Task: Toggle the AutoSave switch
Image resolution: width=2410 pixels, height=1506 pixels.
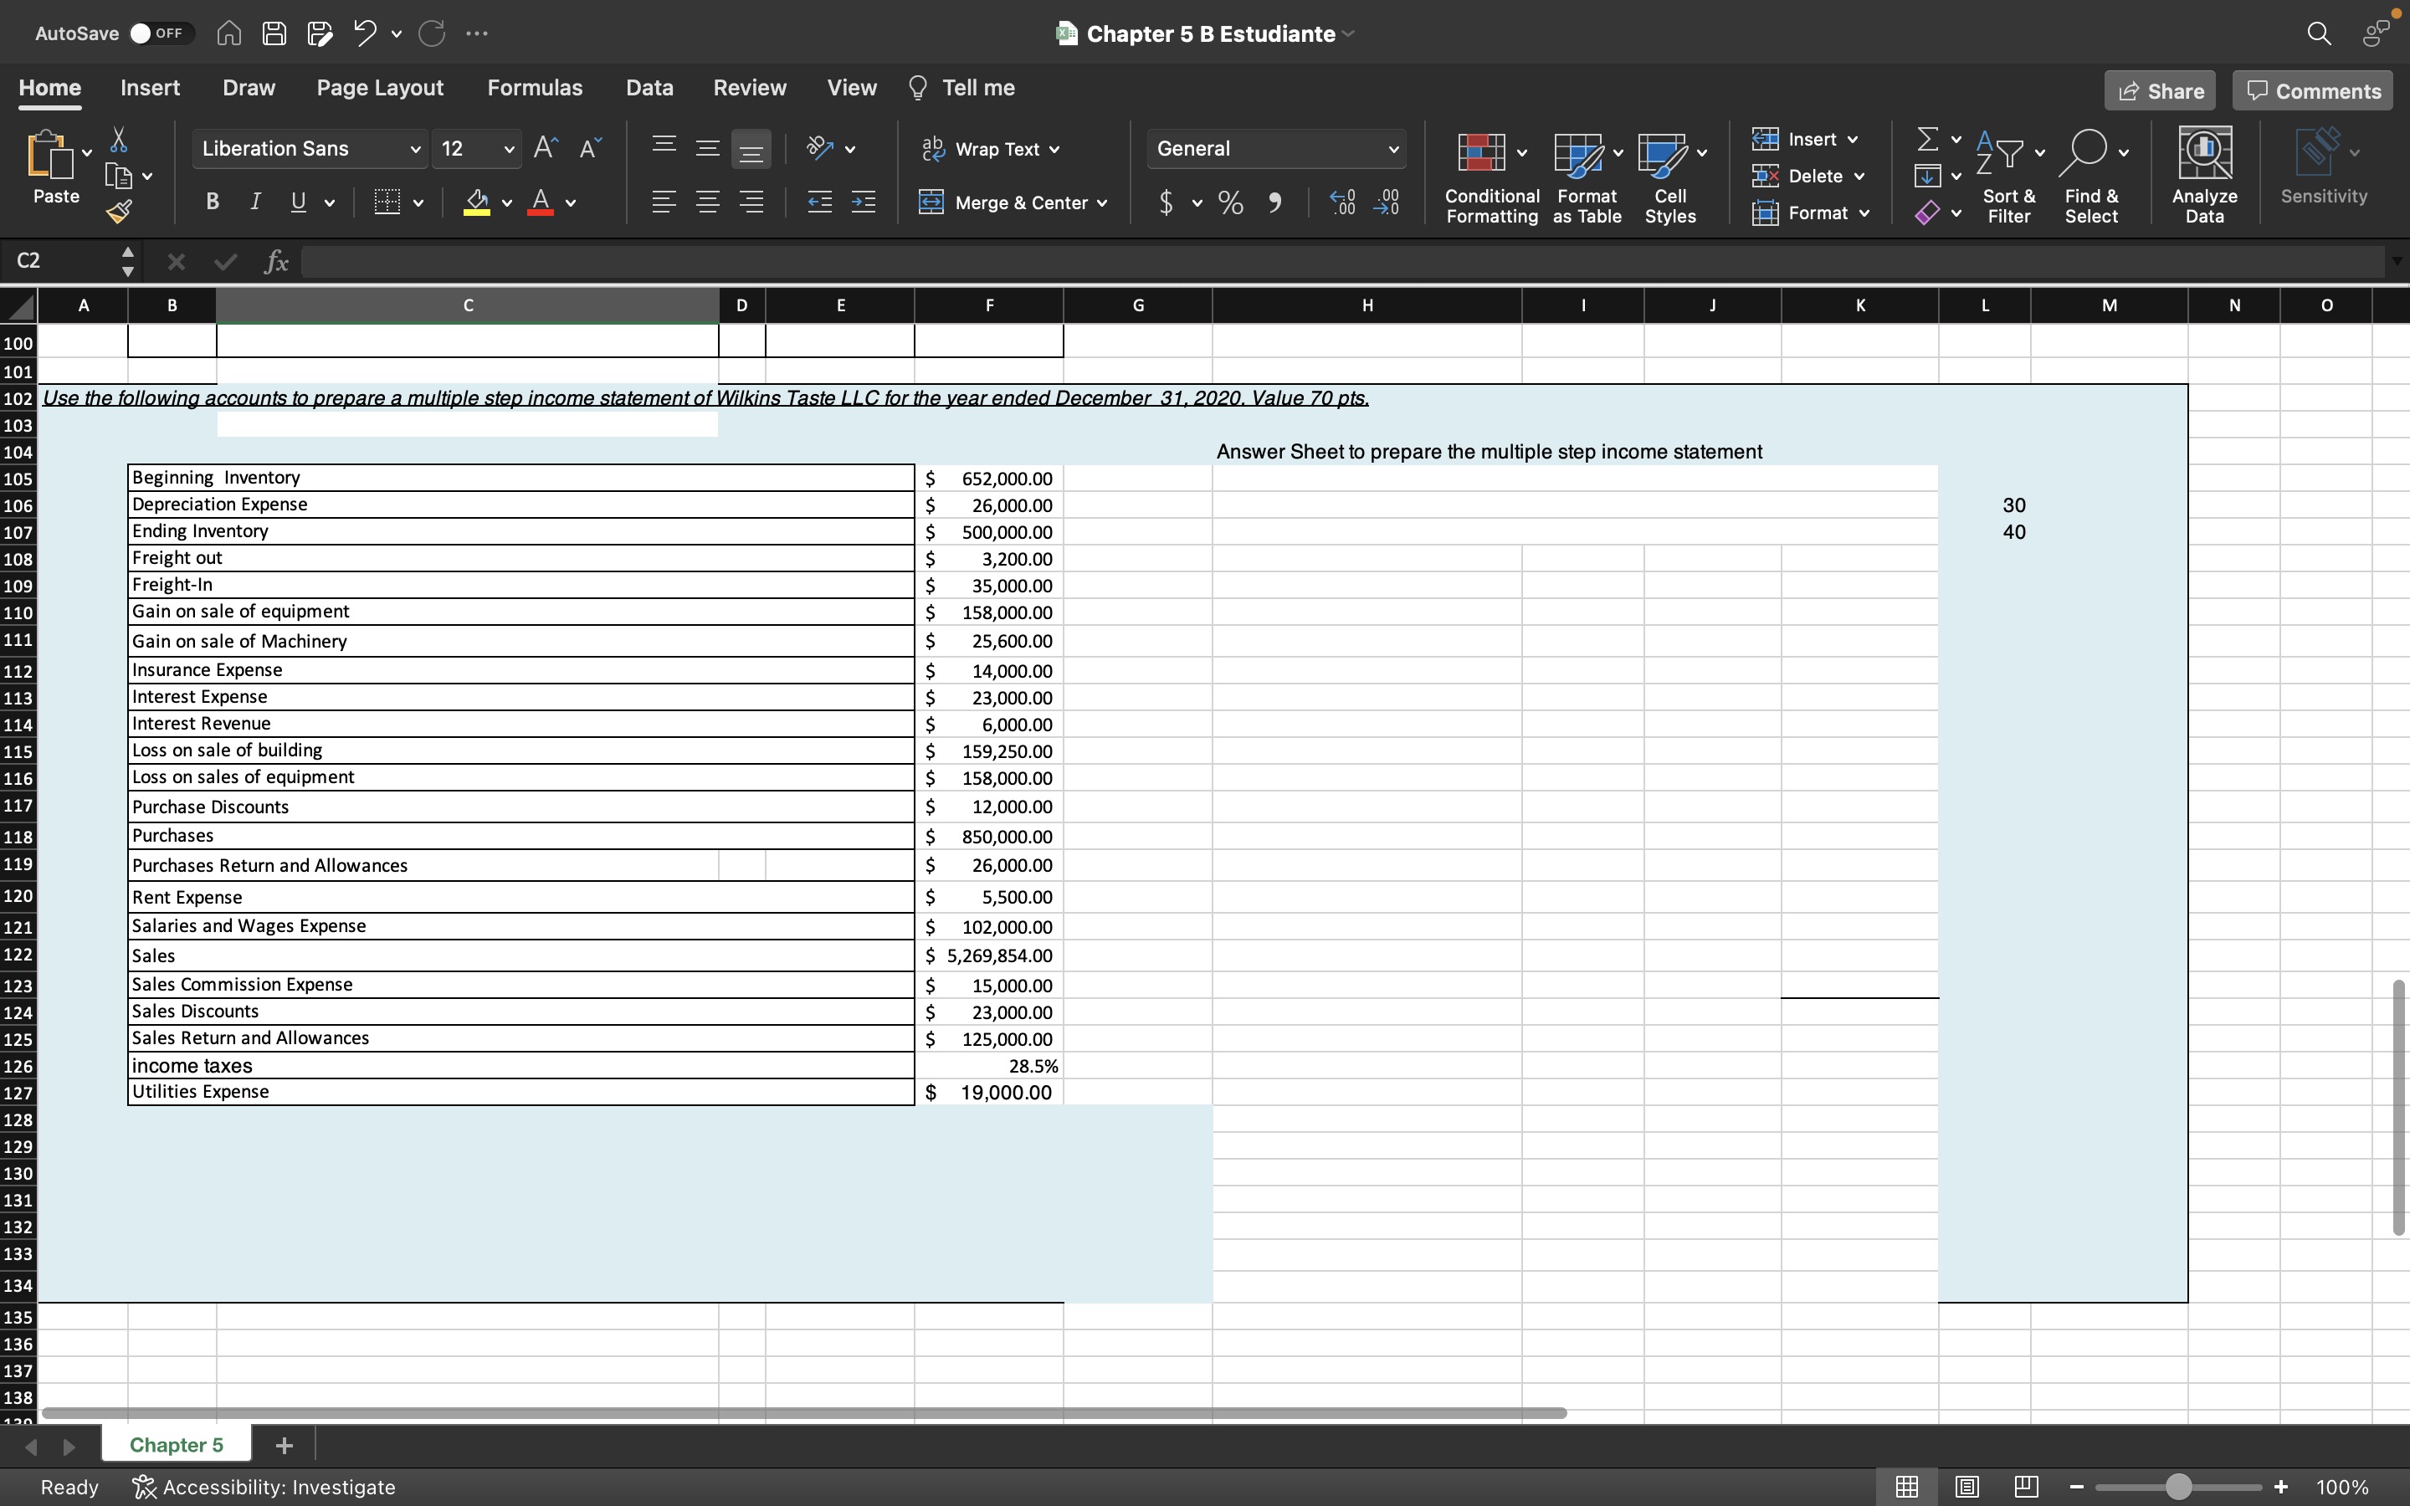Action: [x=159, y=33]
